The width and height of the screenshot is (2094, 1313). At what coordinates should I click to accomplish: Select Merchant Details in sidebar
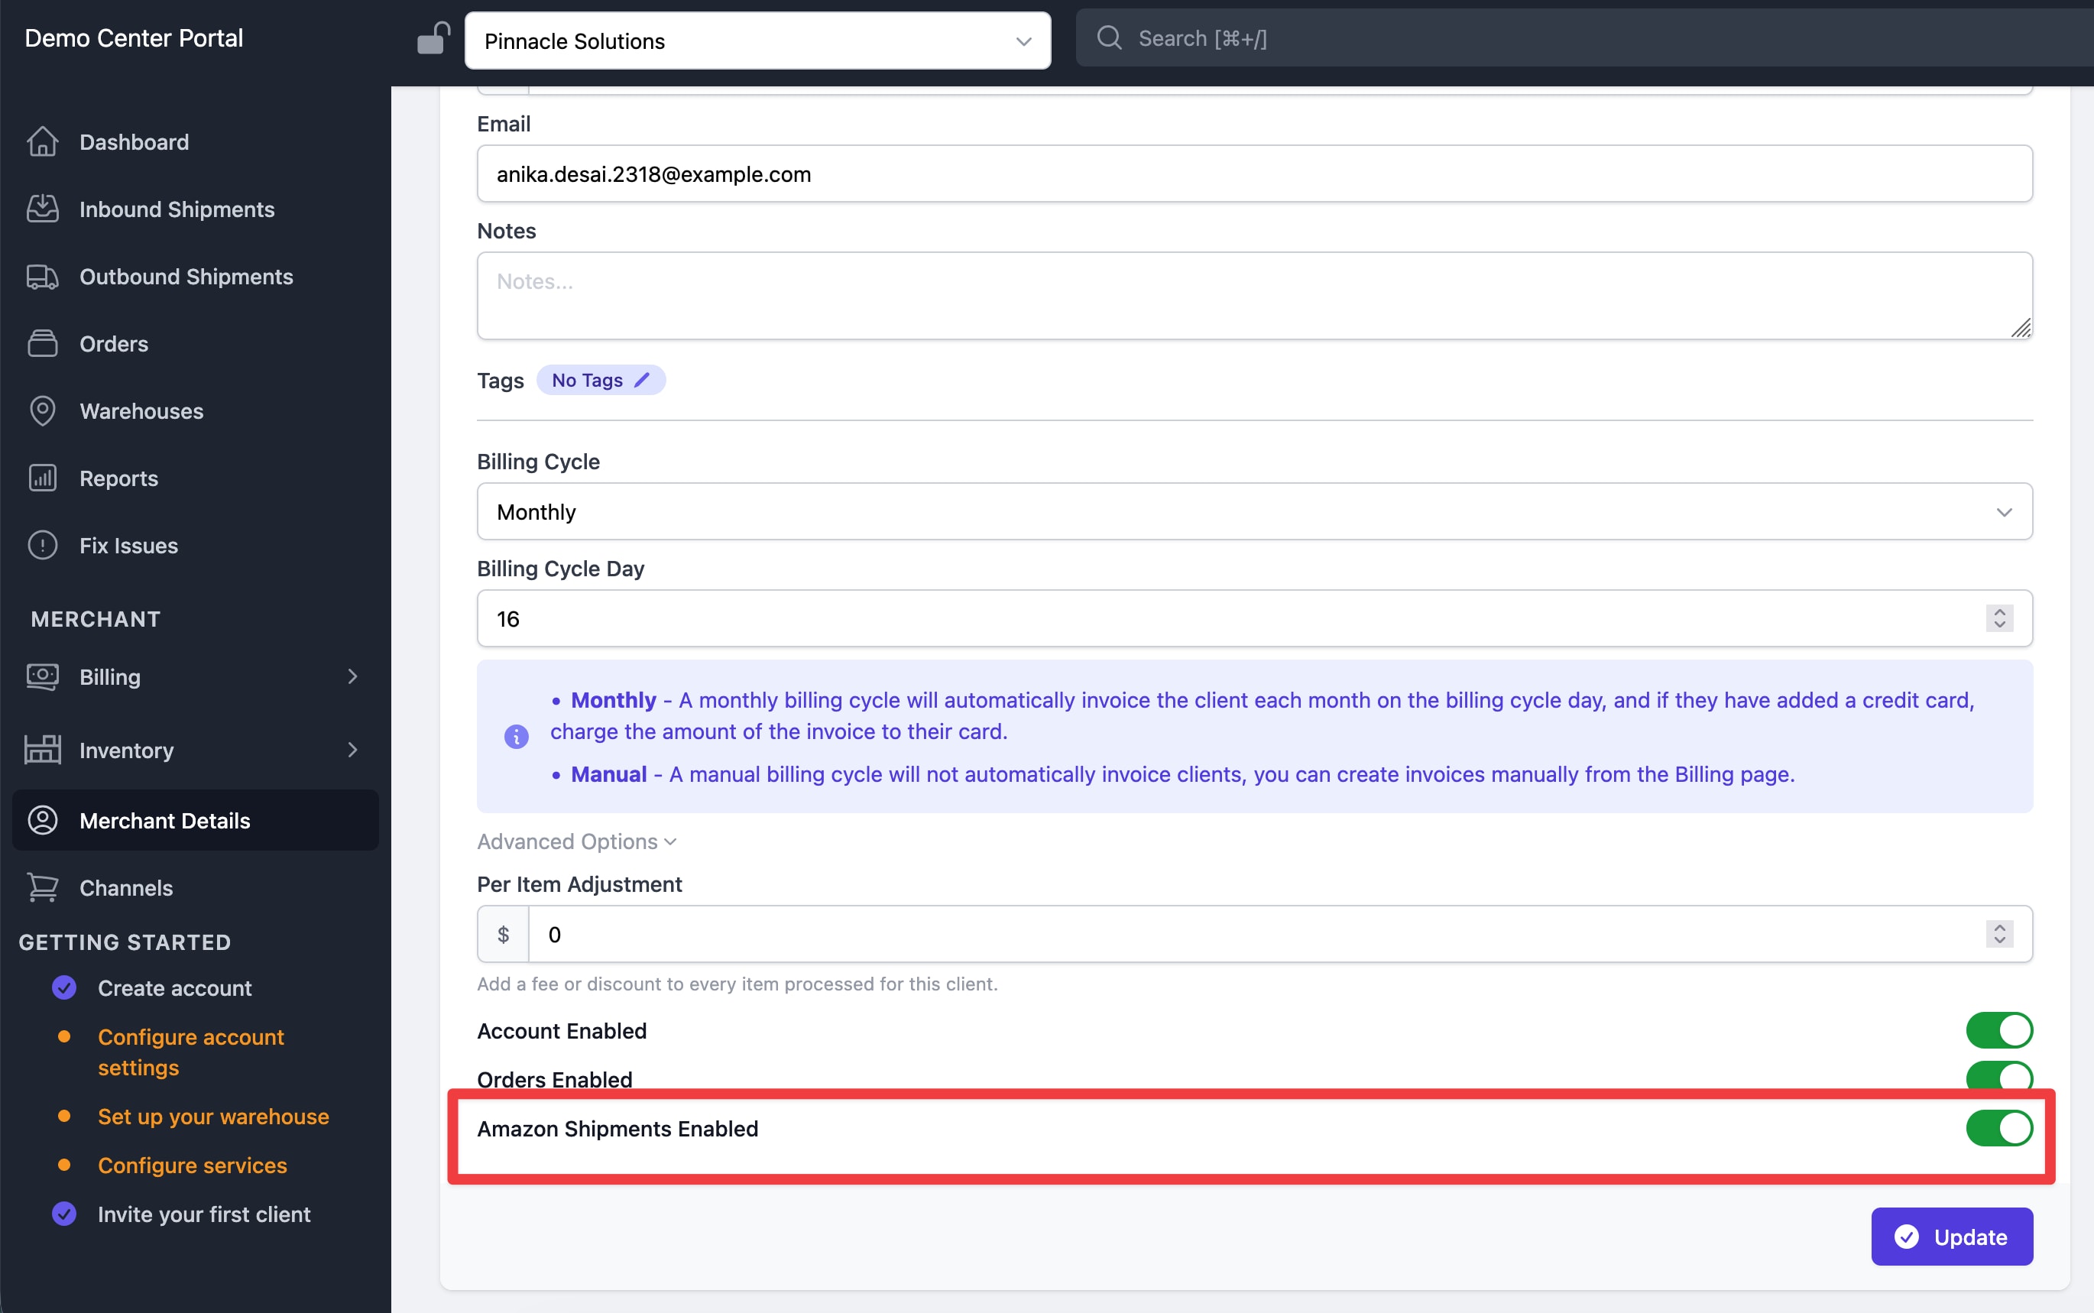(196, 820)
